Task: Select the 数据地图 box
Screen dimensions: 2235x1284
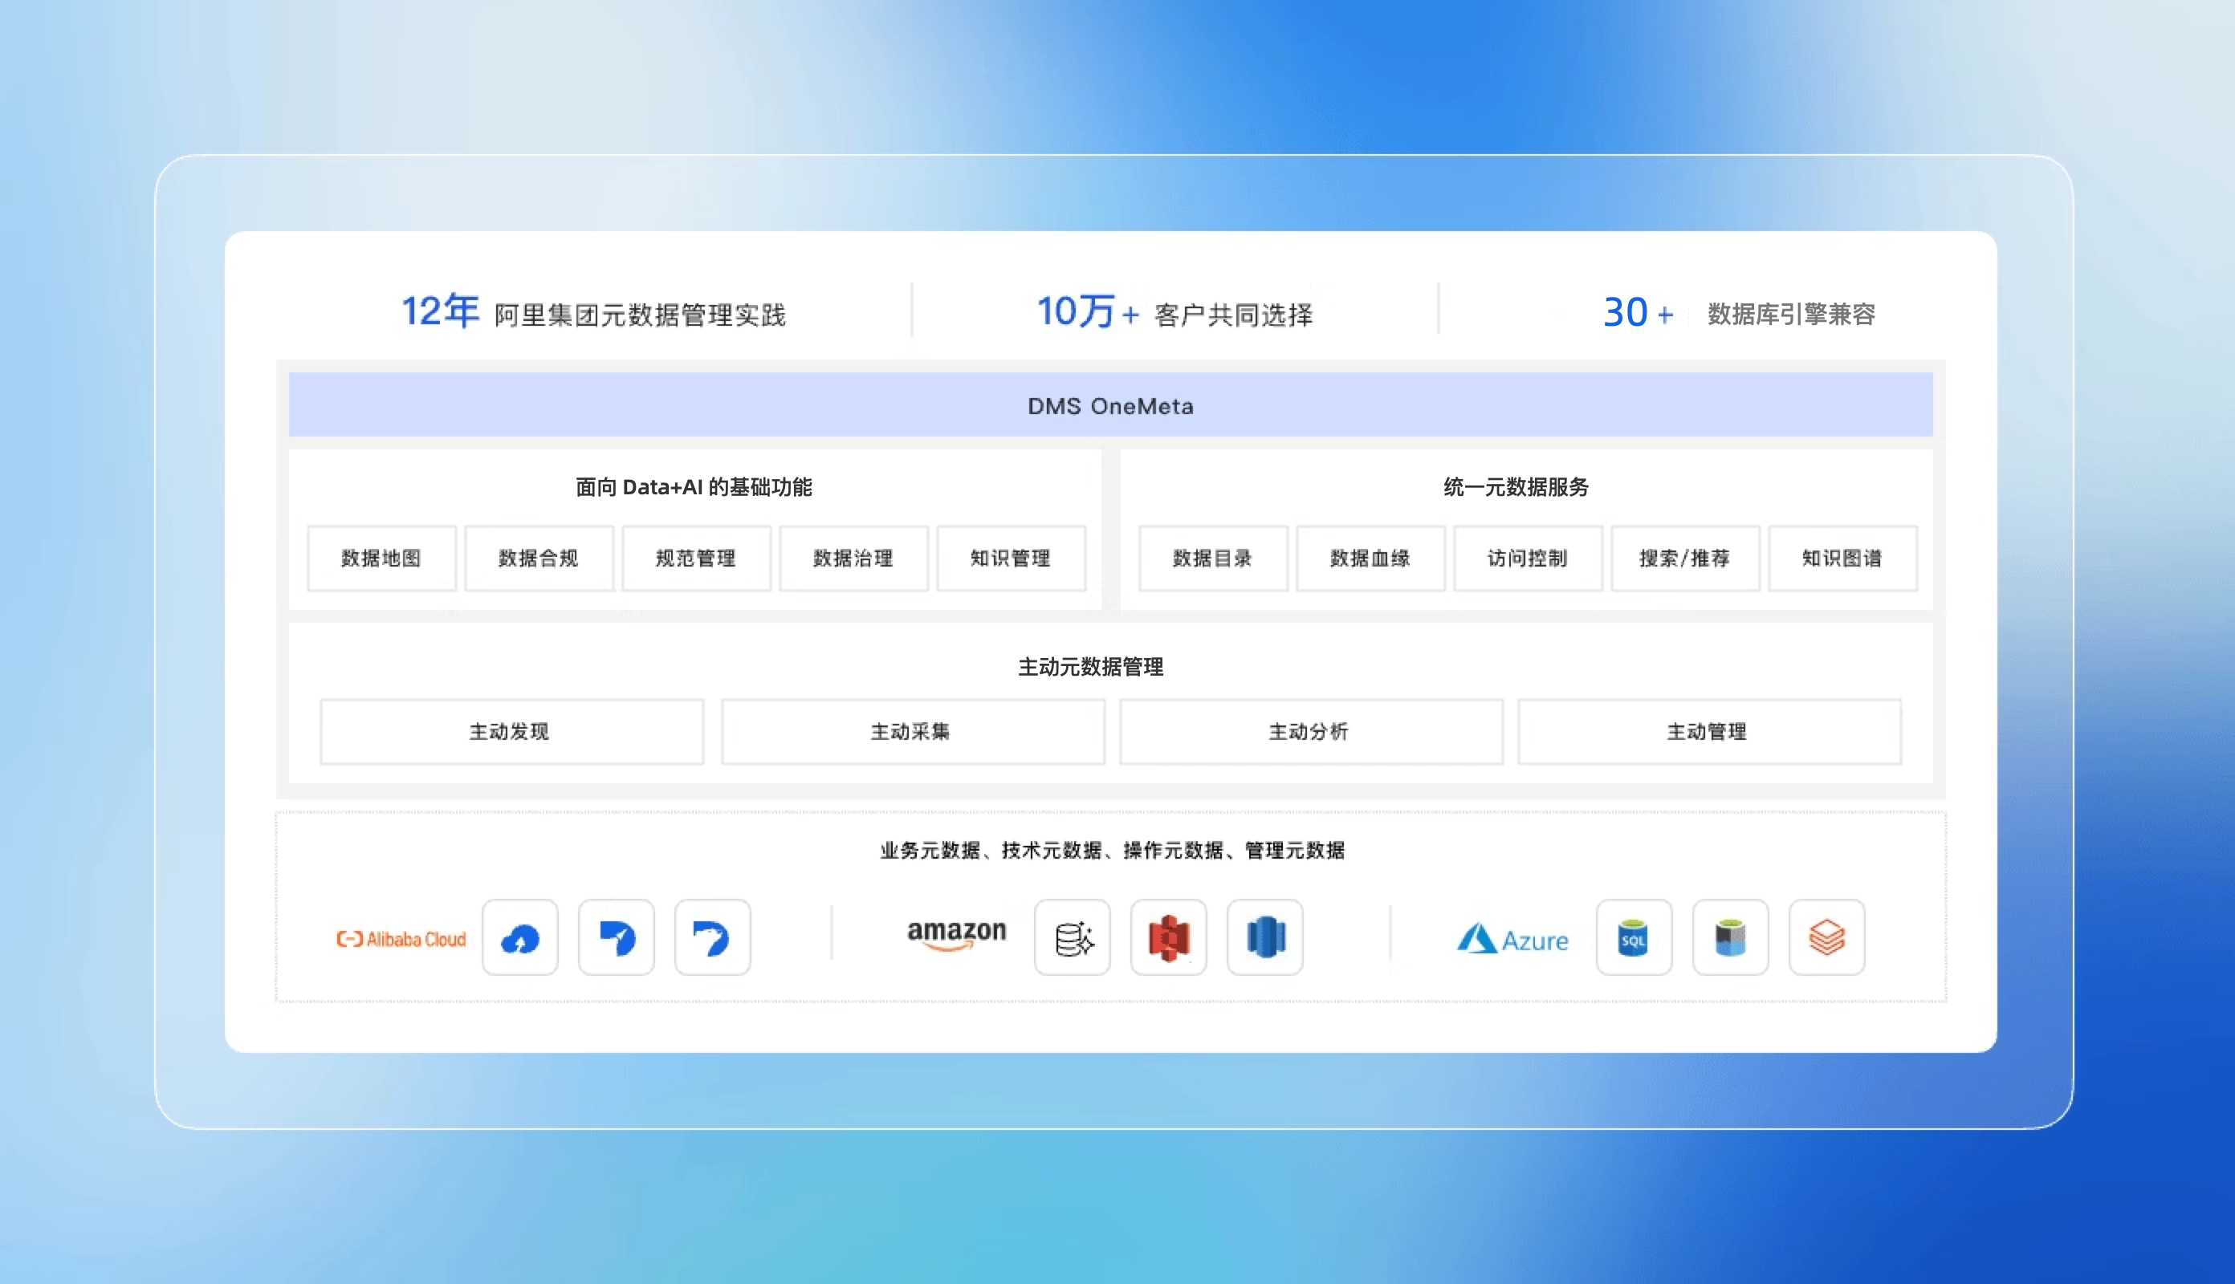Action: pos(381,559)
